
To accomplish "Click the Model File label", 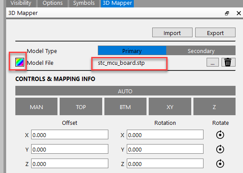I will coord(40,63).
